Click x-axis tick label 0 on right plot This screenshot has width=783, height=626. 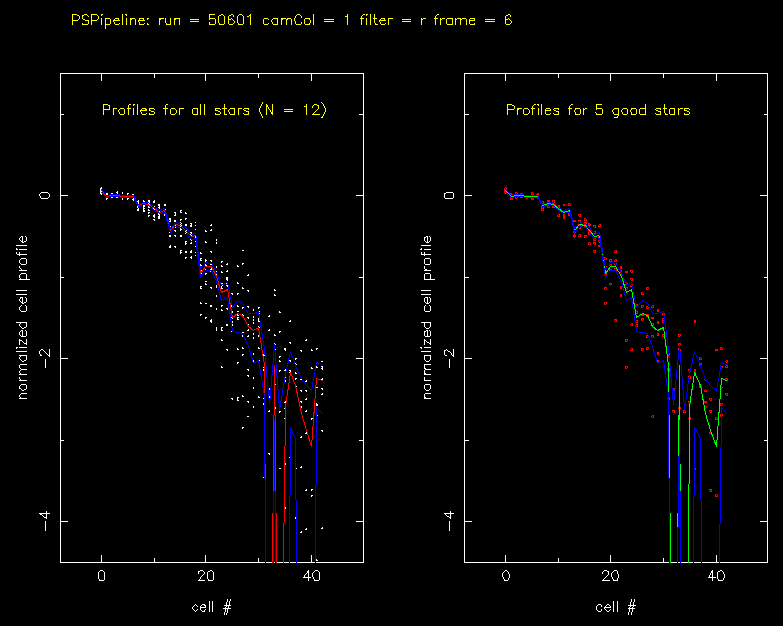point(506,577)
